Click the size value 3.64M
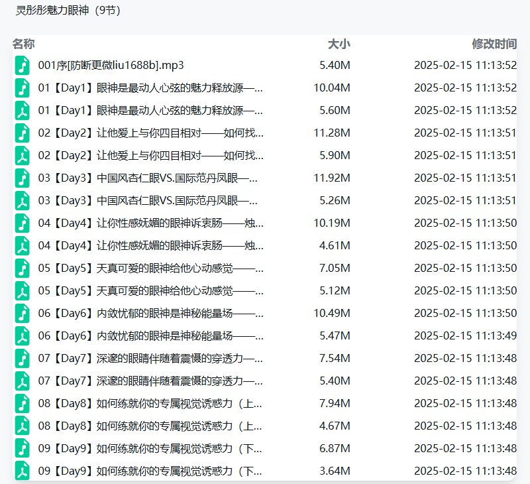 coord(335,471)
